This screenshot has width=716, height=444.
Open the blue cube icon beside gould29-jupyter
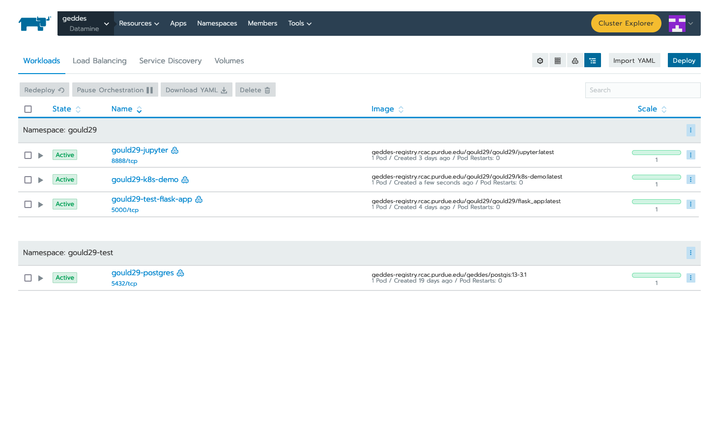[x=174, y=150]
